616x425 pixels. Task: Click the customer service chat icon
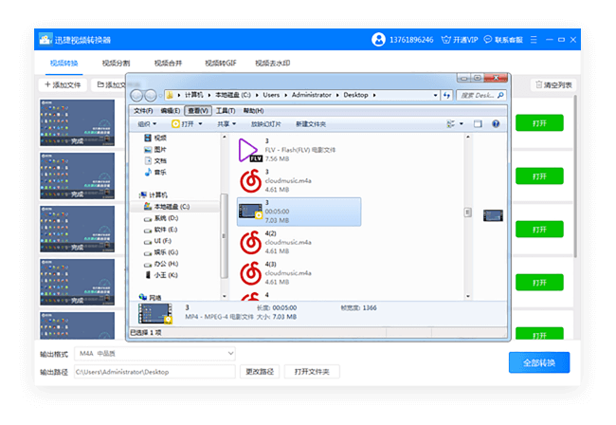click(x=487, y=39)
